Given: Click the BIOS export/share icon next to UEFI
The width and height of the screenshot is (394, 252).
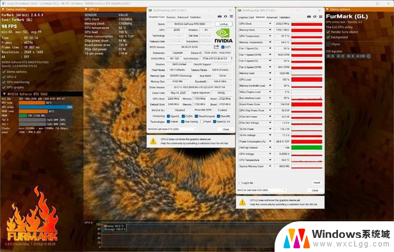Looking at the screenshot, I should click(216, 47).
